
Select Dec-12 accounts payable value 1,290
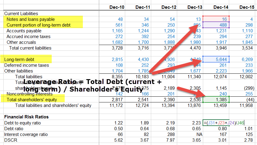click(x=169, y=31)
